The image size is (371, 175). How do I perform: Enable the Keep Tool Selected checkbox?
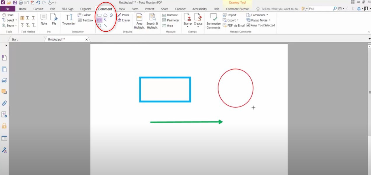[x=248, y=25]
